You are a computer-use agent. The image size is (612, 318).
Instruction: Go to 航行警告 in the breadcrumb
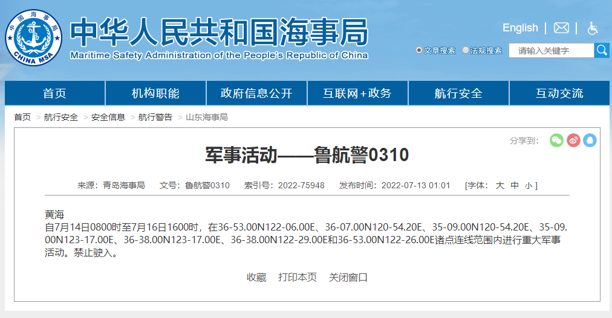click(x=155, y=117)
